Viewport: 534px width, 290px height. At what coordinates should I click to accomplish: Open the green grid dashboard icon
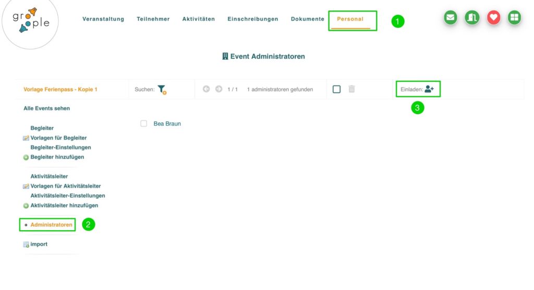(514, 18)
